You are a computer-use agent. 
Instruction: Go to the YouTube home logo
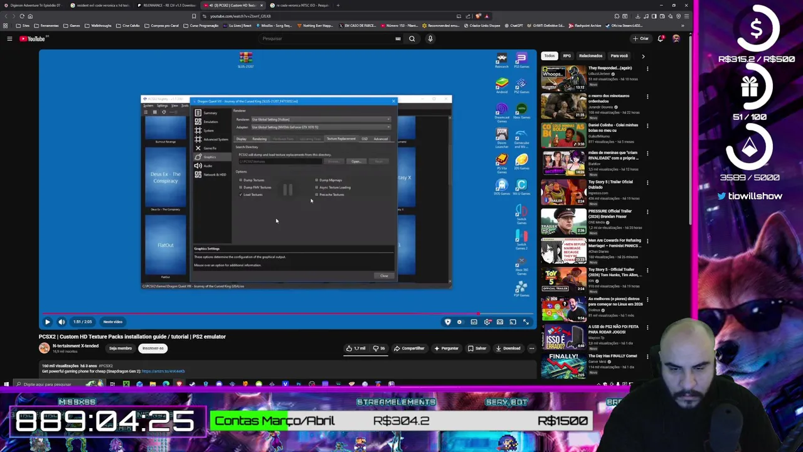(x=33, y=39)
